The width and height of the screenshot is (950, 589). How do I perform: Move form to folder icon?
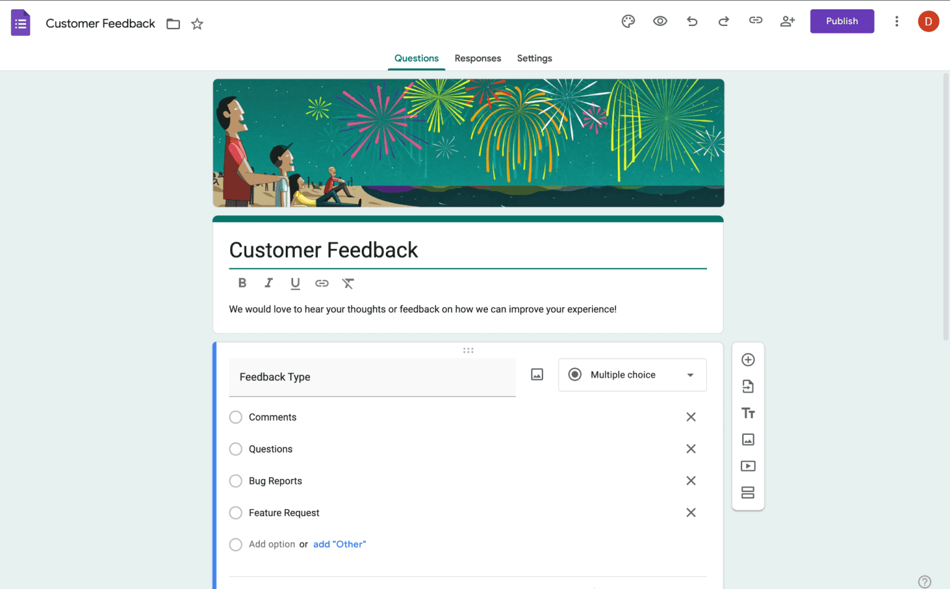pyautogui.click(x=173, y=24)
